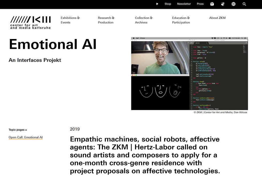Click the year 2019 text
Image resolution: width=262 pixels, height=179 pixels.
point(75,129)
